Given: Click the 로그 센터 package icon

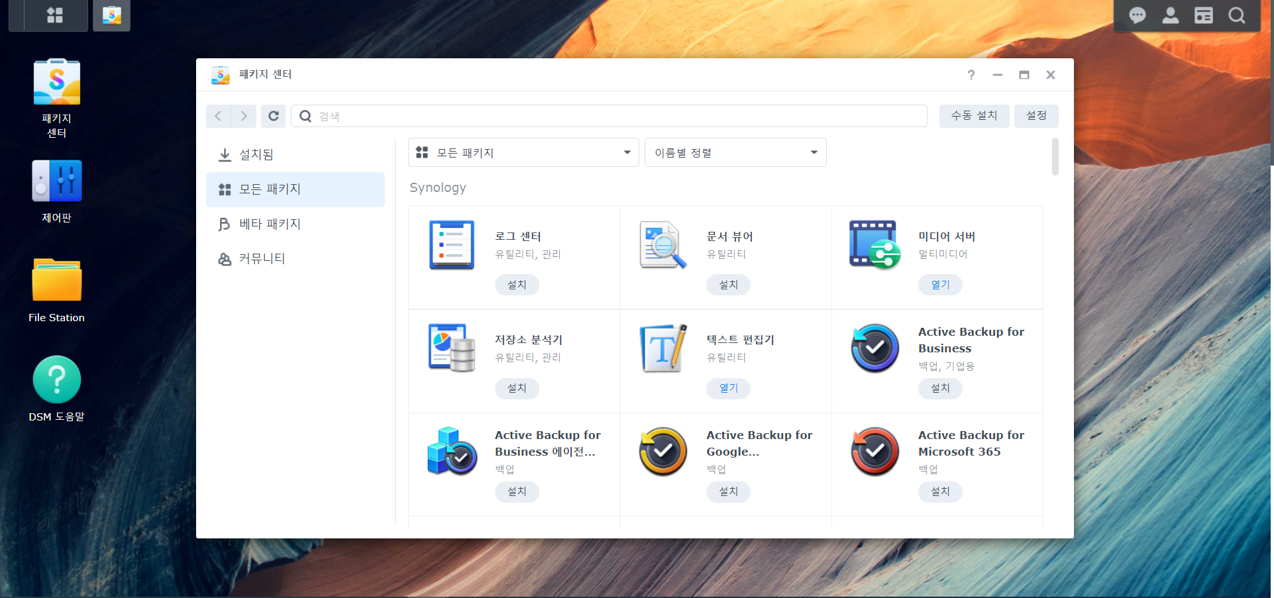Looking at the screenshot, I should pos(452,245).
